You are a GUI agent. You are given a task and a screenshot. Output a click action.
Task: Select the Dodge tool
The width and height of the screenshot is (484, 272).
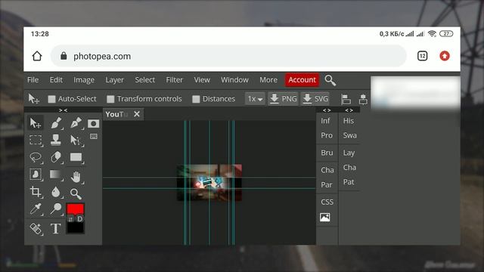point(56,209)
